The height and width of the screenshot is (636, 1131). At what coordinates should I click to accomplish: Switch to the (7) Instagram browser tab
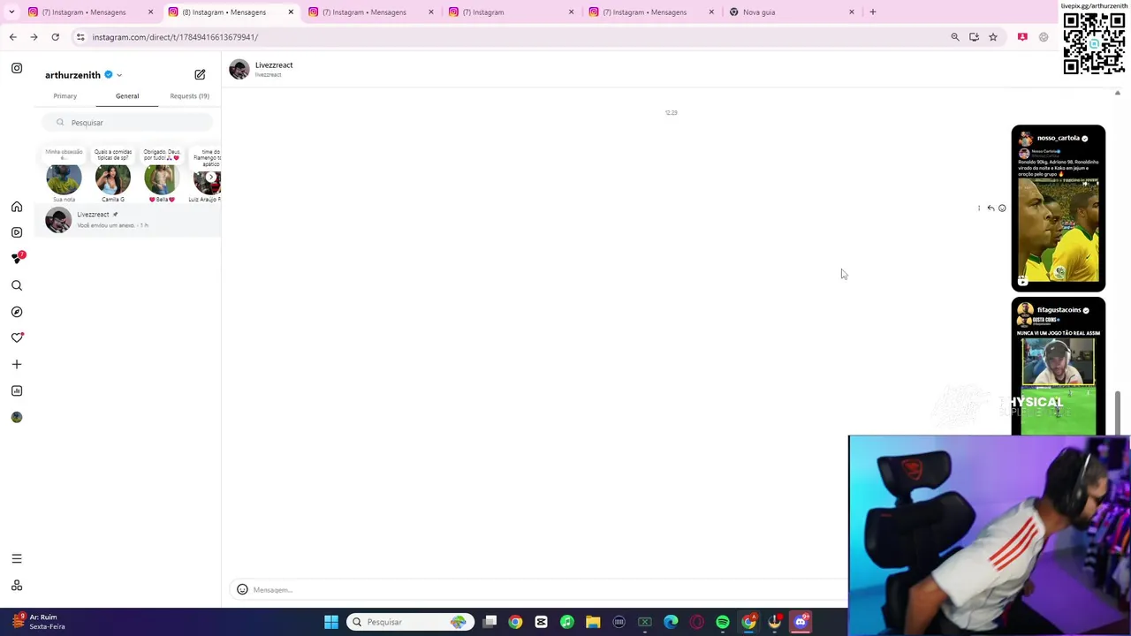point(512,12)
